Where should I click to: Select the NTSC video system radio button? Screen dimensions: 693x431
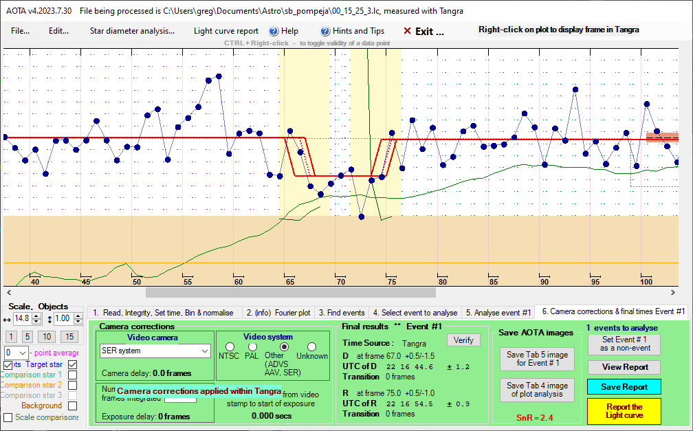230,346
